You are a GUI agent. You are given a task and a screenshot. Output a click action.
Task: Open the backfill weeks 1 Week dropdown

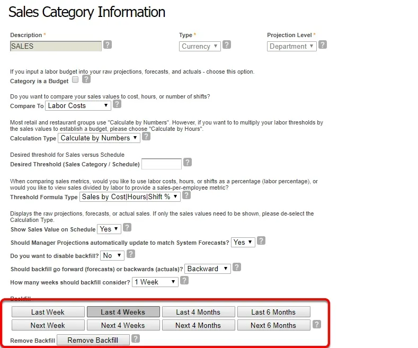click(155, 282)
